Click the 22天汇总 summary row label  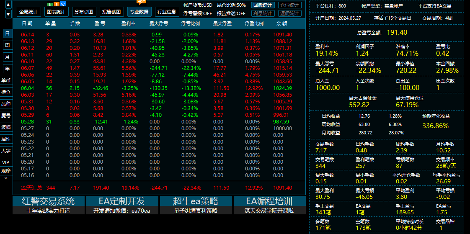(x=31, y=188)
